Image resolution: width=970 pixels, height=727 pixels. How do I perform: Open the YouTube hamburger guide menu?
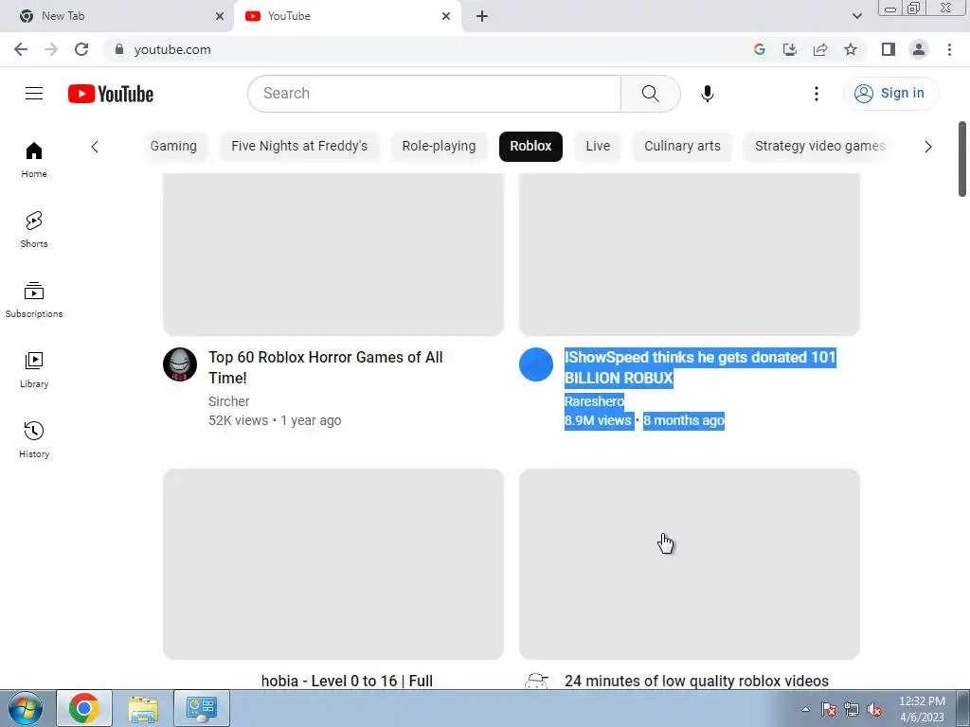click(34, 94)
